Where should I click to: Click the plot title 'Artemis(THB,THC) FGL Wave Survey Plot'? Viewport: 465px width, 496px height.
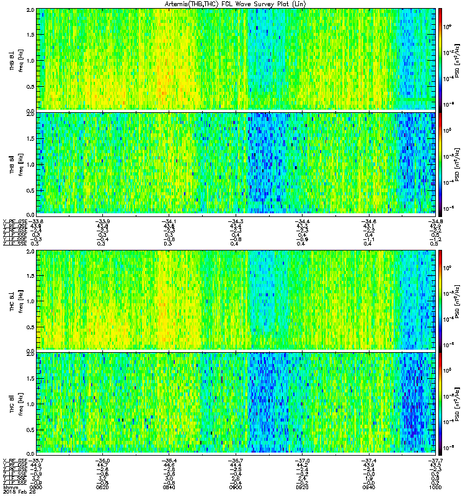click(x=235, y=4)
